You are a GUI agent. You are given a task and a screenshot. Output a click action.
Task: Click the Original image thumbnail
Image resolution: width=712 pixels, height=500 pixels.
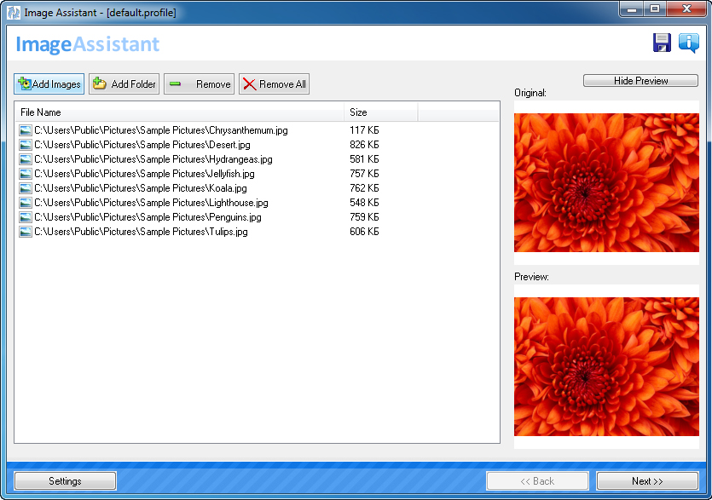pos(606,182)
